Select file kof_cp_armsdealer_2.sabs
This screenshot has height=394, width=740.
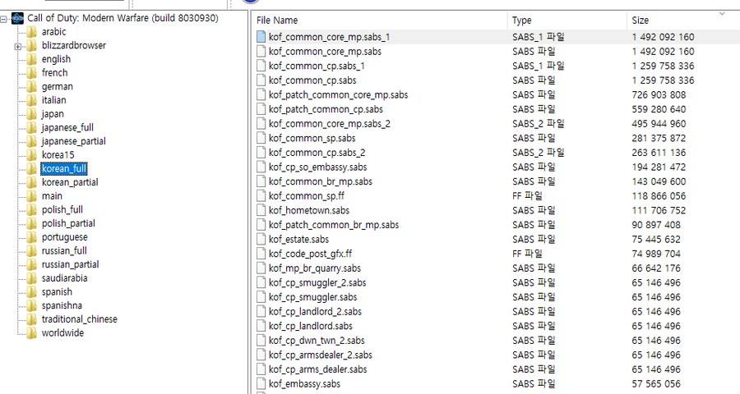(x=321, y=355)
